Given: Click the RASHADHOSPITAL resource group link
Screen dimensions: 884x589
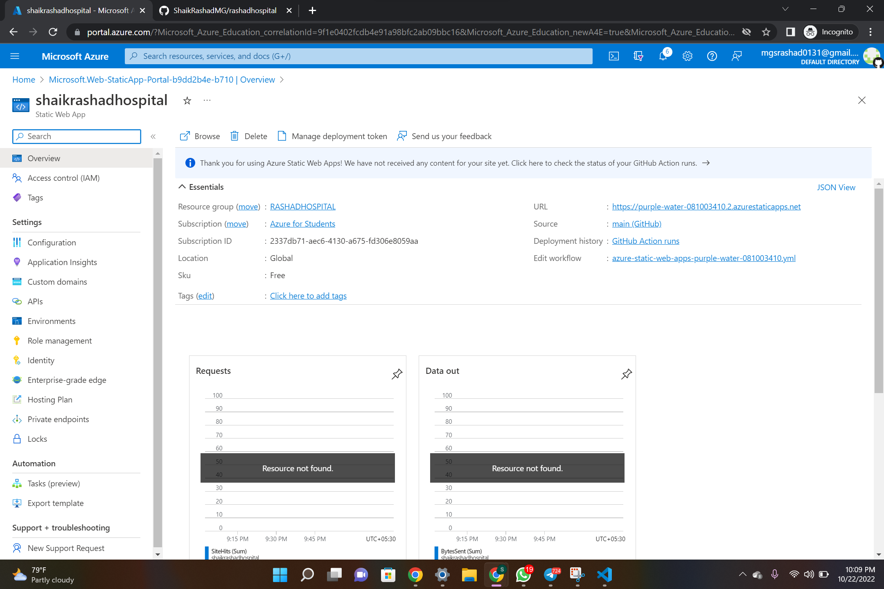Looking at the screenshot, I should pyautogui.click(x=302, y=207).
